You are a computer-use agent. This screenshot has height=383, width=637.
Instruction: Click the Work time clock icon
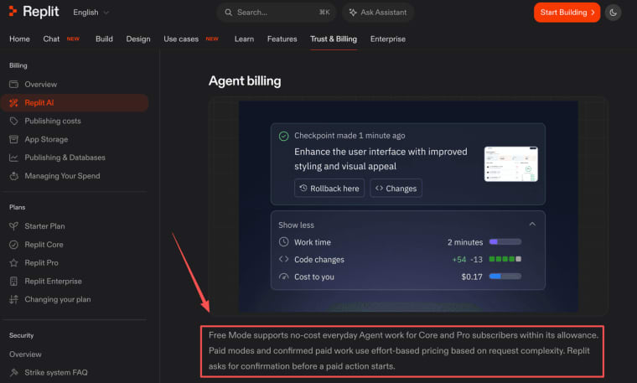[283, 242]
